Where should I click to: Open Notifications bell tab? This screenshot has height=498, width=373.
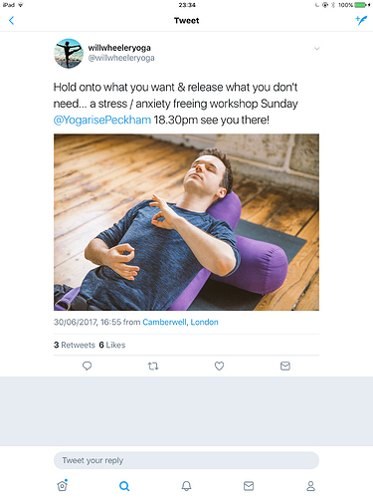[x=186, y=486]
